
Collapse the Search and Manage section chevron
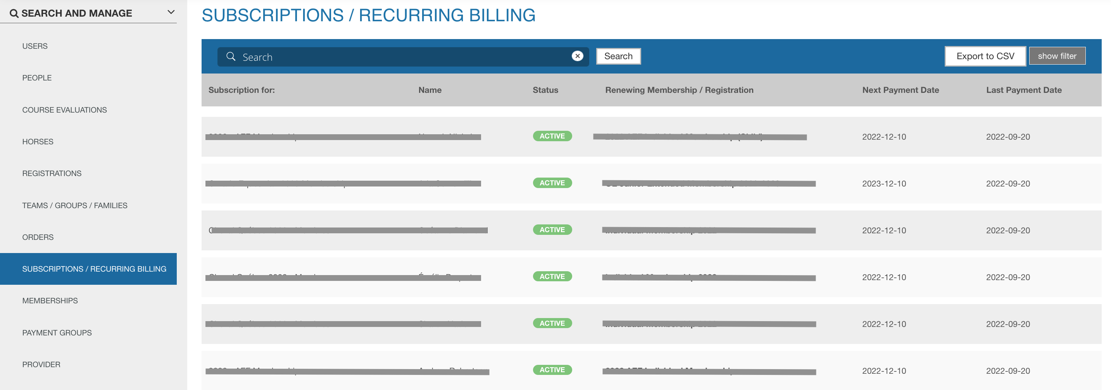tap(171, 12)
